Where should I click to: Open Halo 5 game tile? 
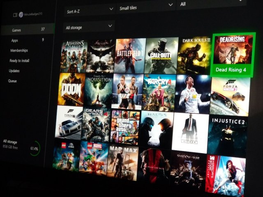(157, 130)
